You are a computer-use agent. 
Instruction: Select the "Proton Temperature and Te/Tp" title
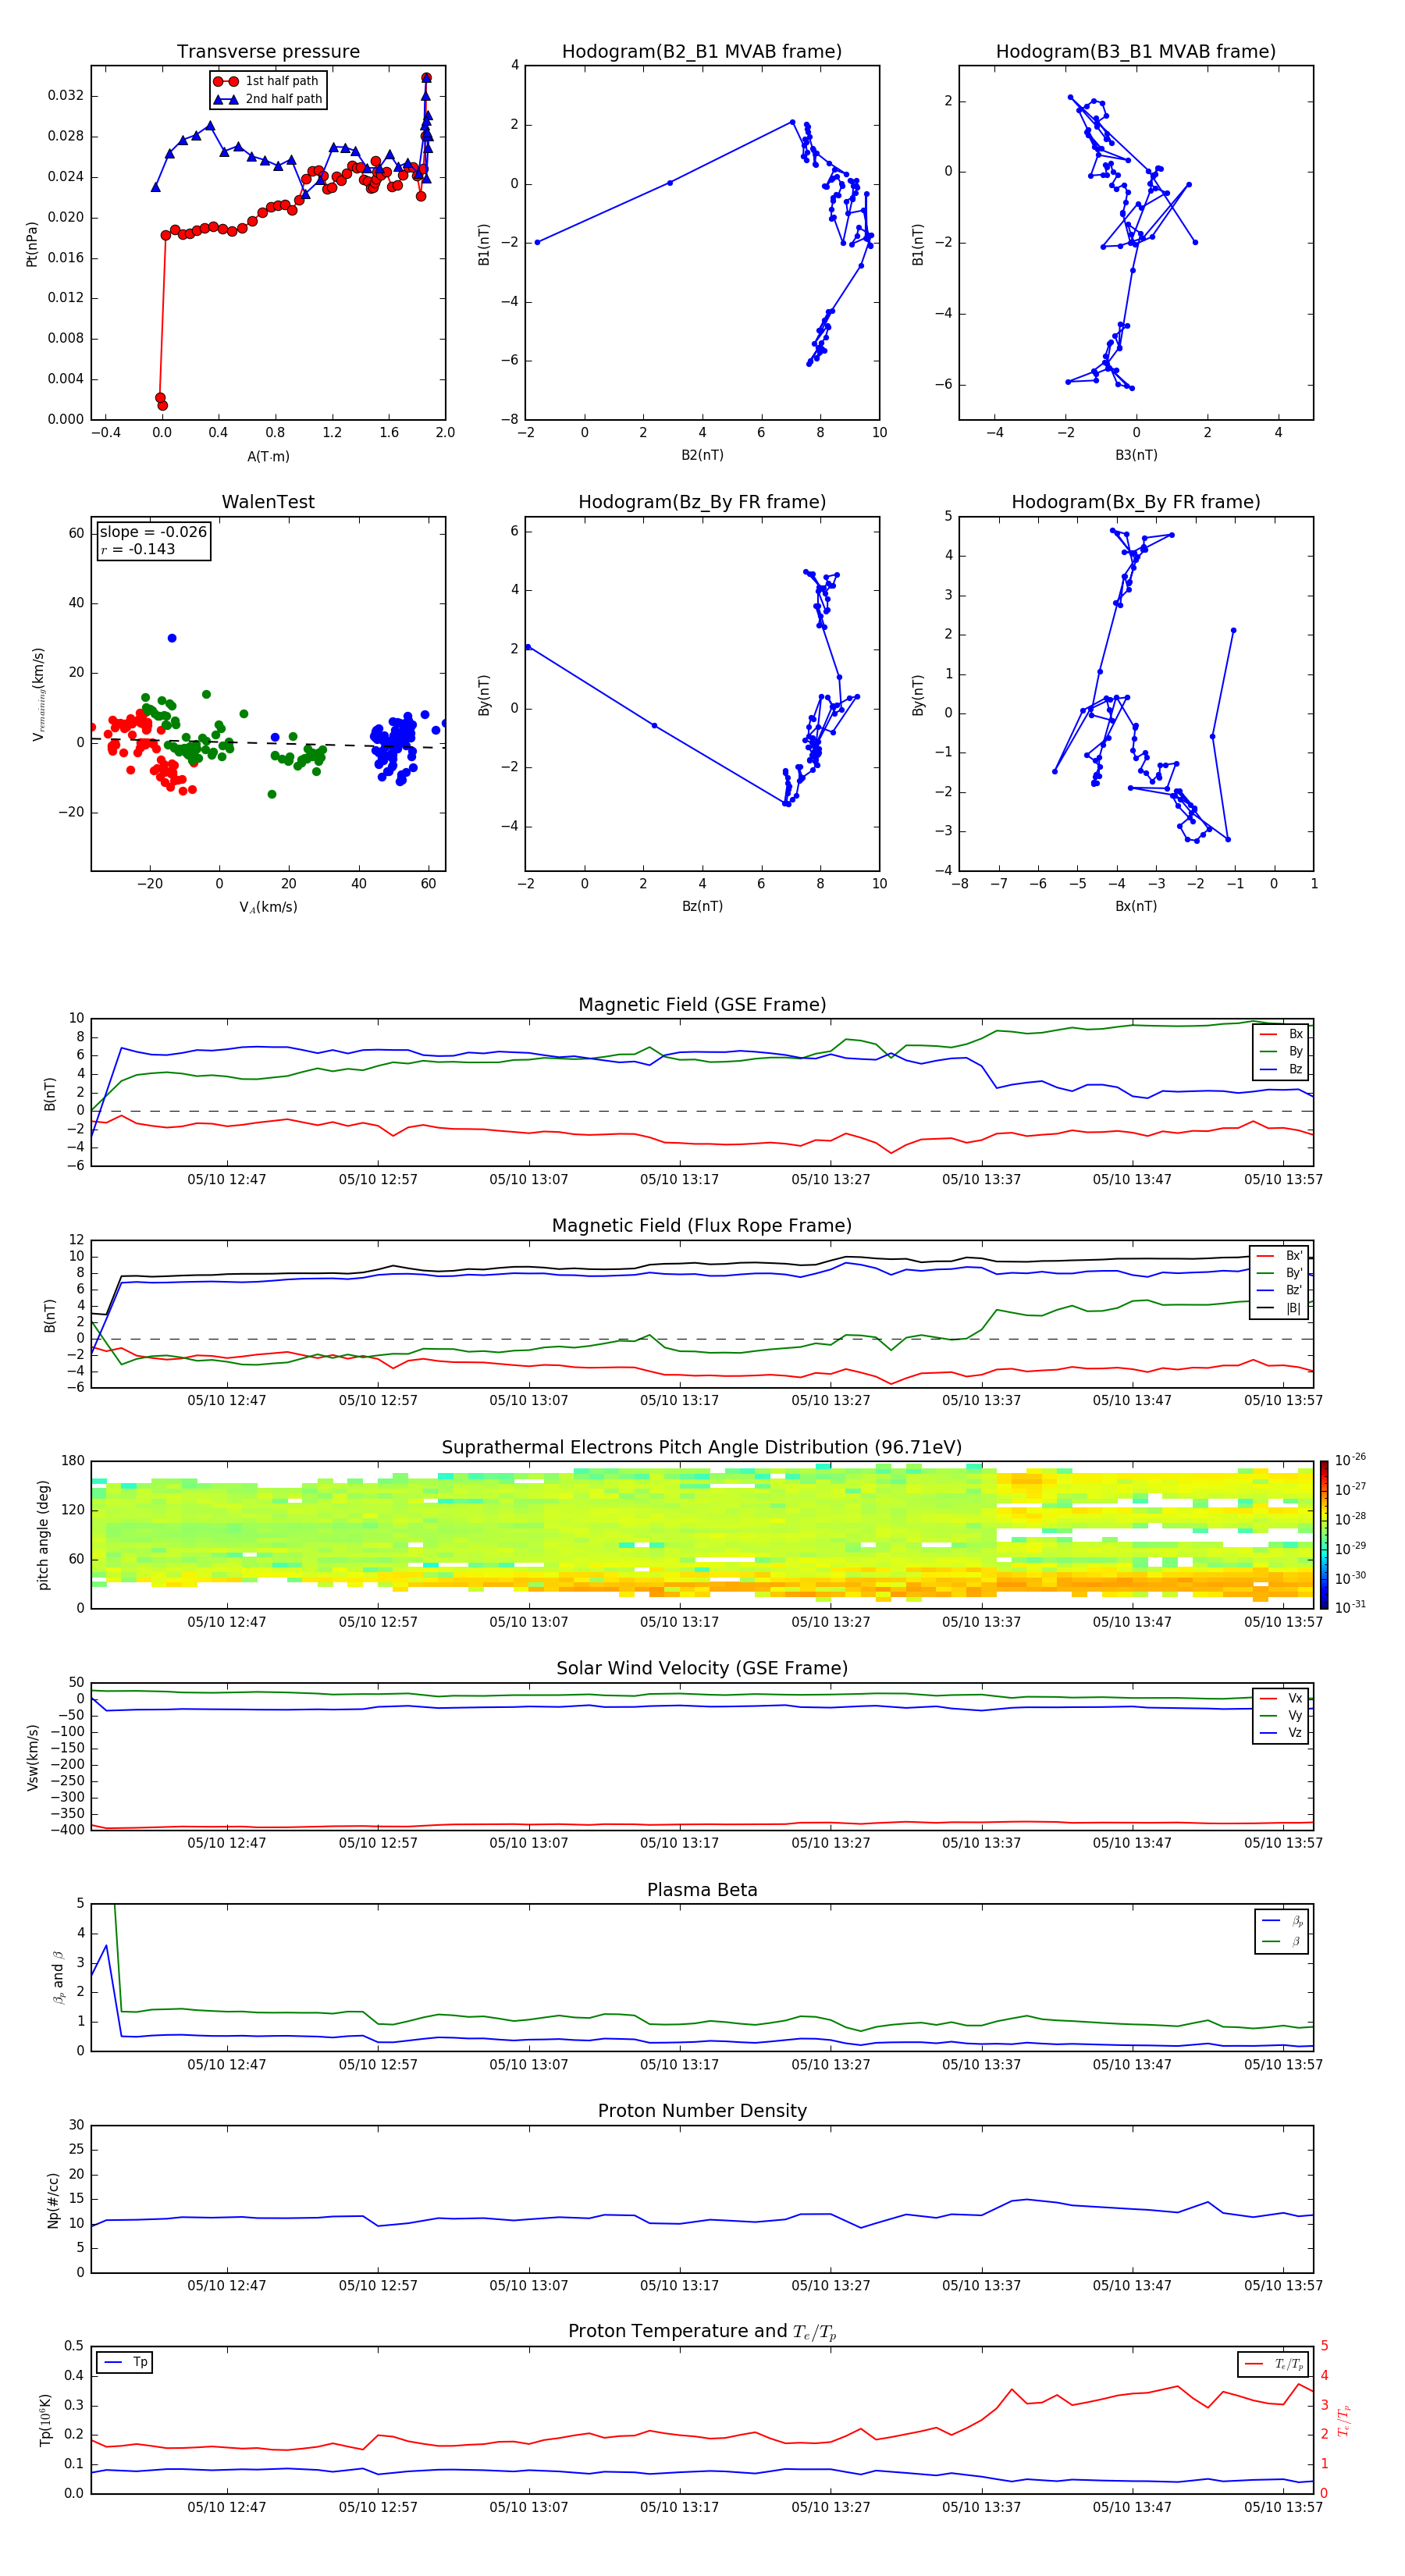click(702, 2332)
